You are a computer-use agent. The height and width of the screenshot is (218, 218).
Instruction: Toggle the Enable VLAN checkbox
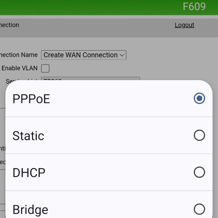point(45,68)
